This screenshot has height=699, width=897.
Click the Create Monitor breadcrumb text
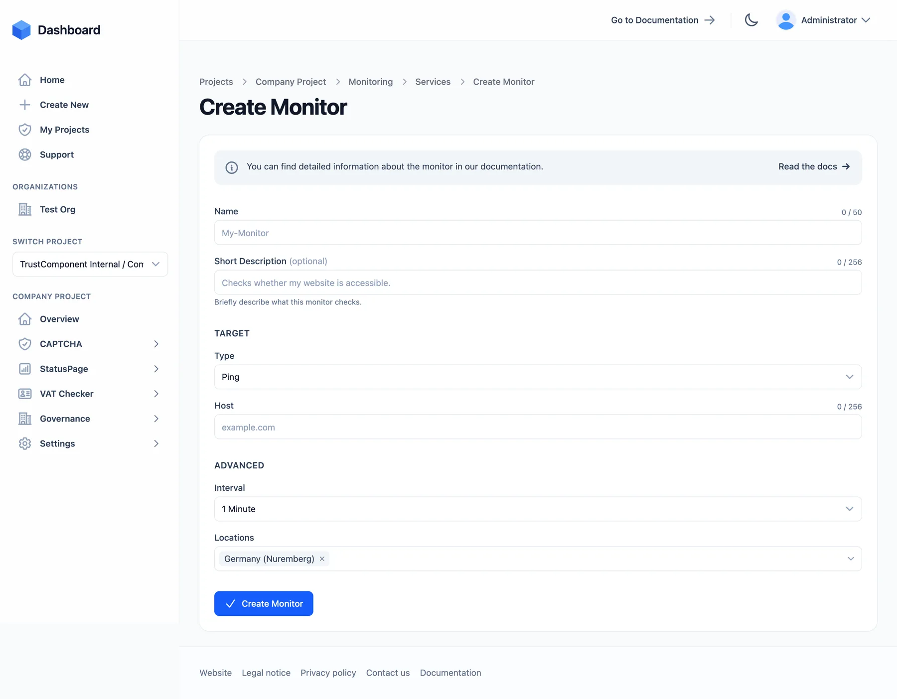503,82
